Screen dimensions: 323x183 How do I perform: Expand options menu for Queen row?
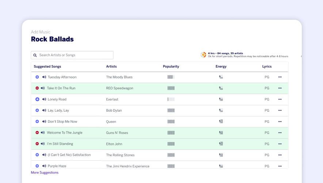tap(280, 122)
